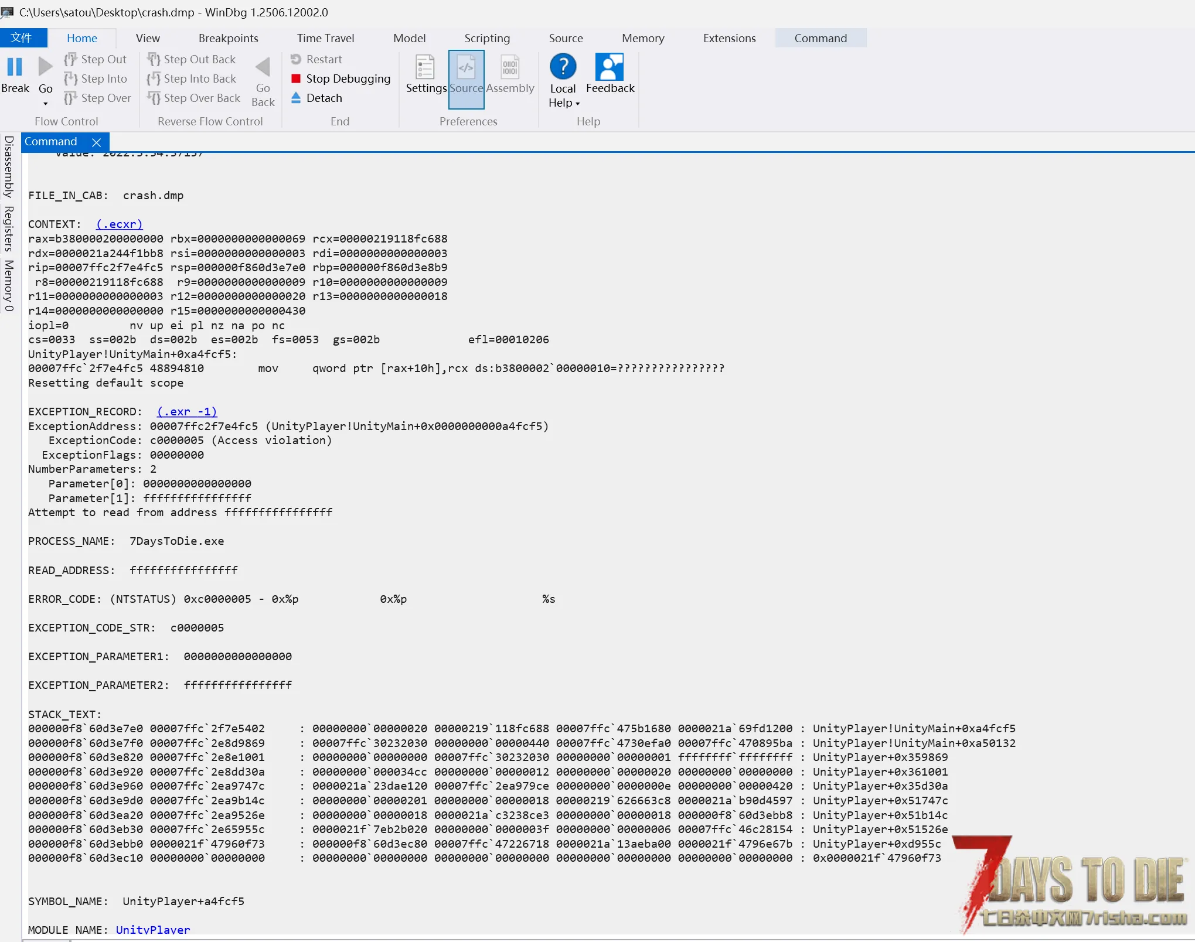Switch to the View ribbon tab
Image resolution: width=1195 pixels, height=942 pixels.
click(x=148, y=38)
